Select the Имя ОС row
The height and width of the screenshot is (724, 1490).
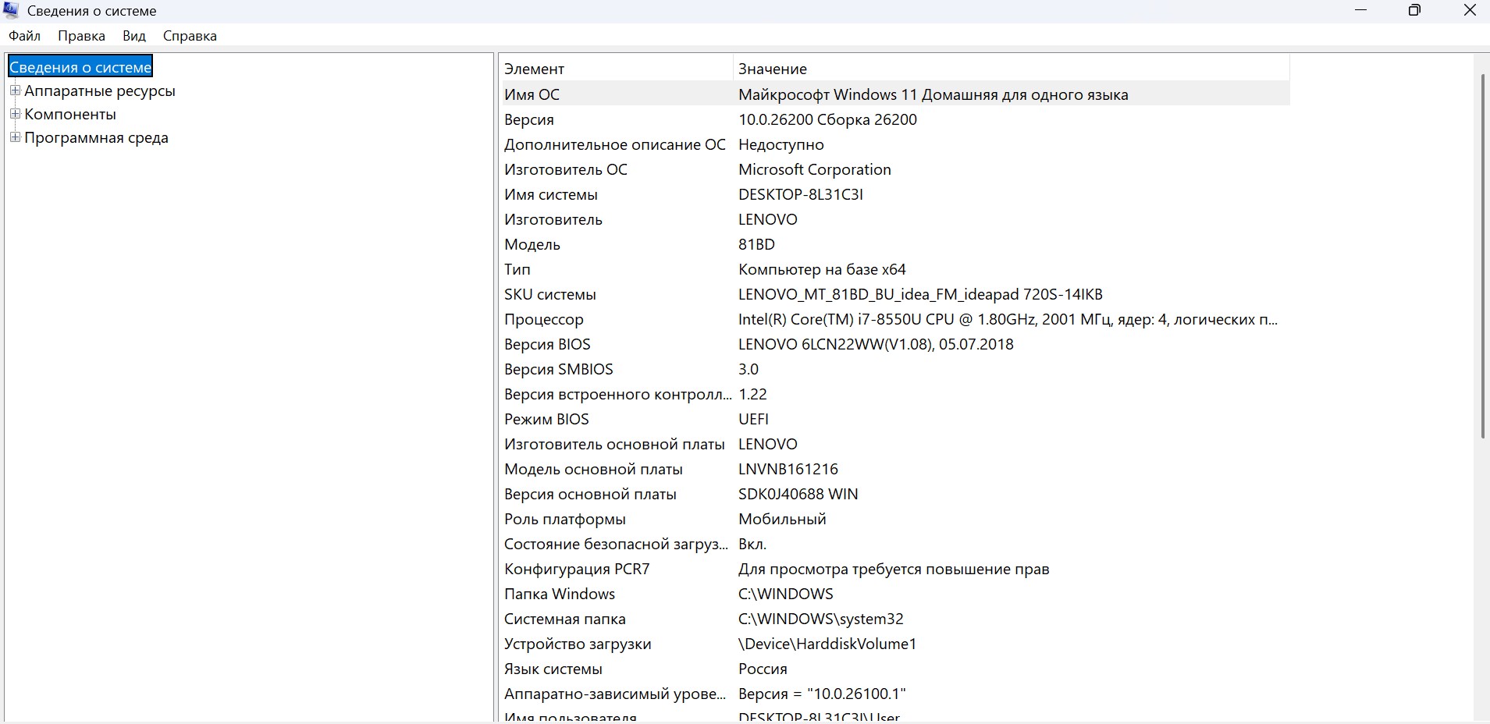tap(895, 94)
